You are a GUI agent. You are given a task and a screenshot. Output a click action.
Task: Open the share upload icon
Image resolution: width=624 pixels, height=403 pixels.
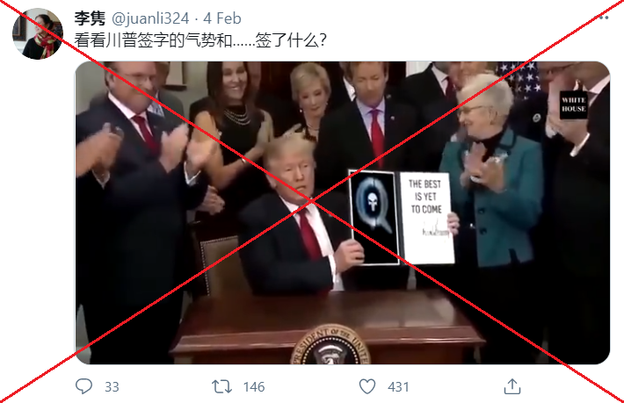[512, 386]
